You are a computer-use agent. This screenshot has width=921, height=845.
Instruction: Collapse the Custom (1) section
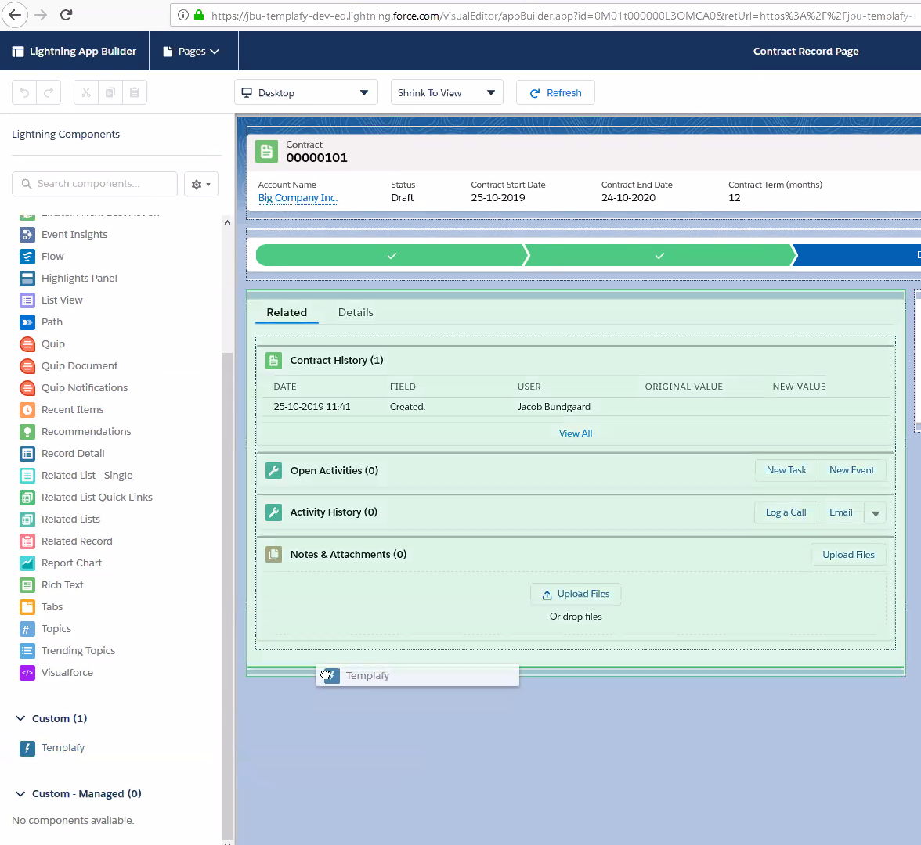tap(20, 719)
